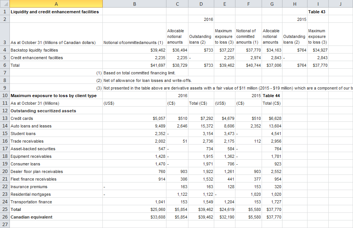
Task: Select column H header
Action: pos(295,4)
